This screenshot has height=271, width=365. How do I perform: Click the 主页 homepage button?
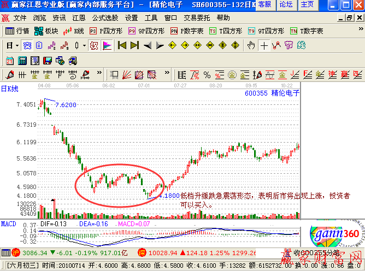(x=308, y=5)
